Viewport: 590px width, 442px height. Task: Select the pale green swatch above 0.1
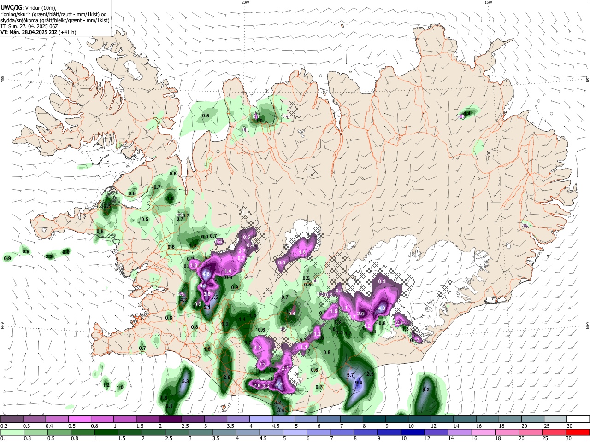[x=12, y=432]
